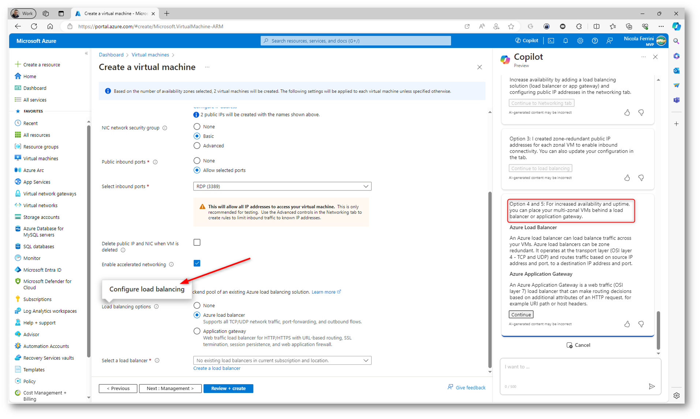The image size is (700, 419).
Task: Open Copilot from the Azure header
Action: (x=527, y=41)
